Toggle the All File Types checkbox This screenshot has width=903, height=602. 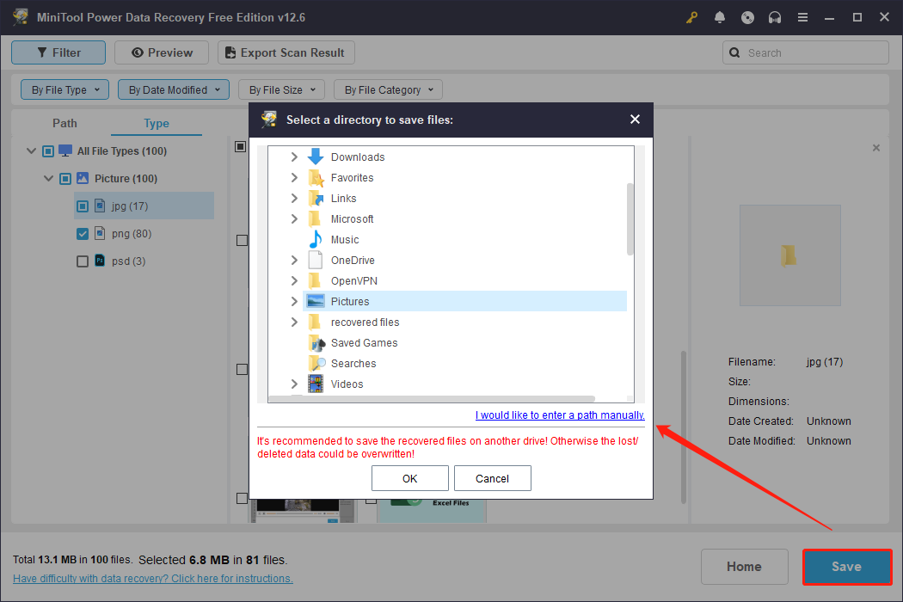coord(48,151)
